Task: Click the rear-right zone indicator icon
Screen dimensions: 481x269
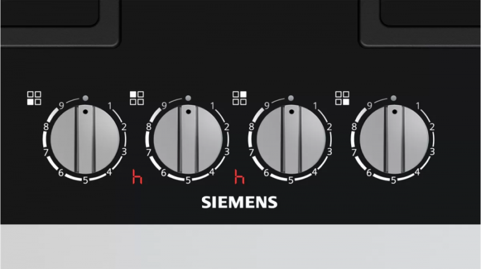Action: [x=239, y=98]
